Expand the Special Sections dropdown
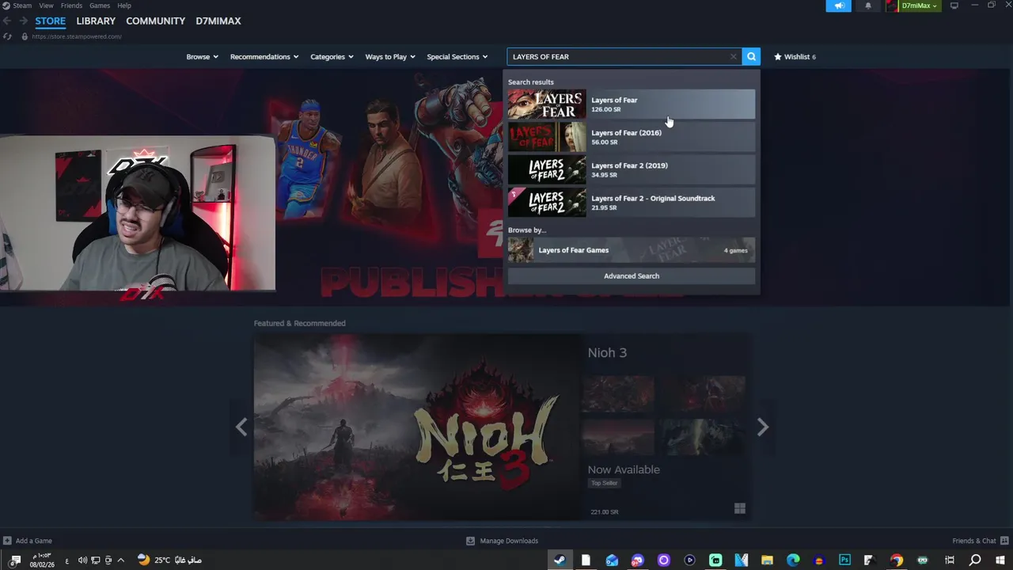 coord(457,56)
